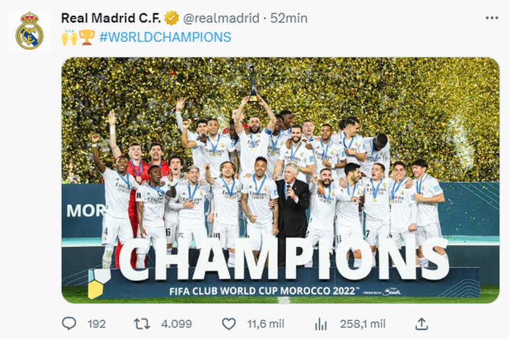The height and width of the screenshot is (339, 509).
Task: Click the 192 replies count
Action: 97,324
